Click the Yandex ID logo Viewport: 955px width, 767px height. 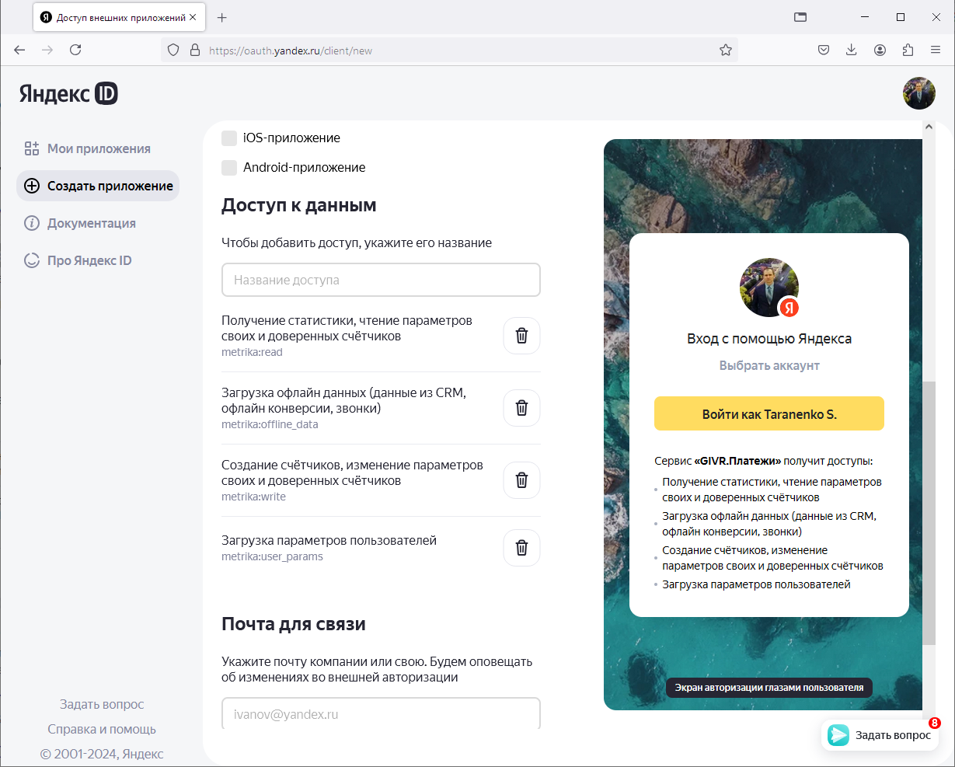68,94
